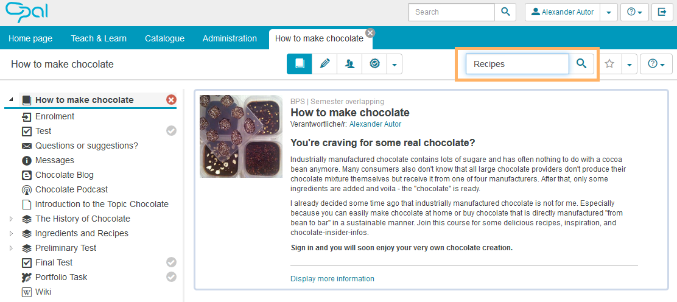Image resolution: width=677 pixels, height=302 pixels.
Task: Open members management icon
Action: [x=349, y=64]
